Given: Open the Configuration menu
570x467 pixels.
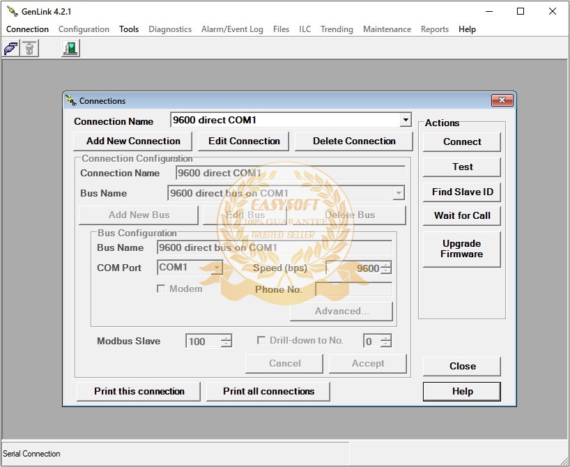Looking at the screenshot, I should point(84,29).
